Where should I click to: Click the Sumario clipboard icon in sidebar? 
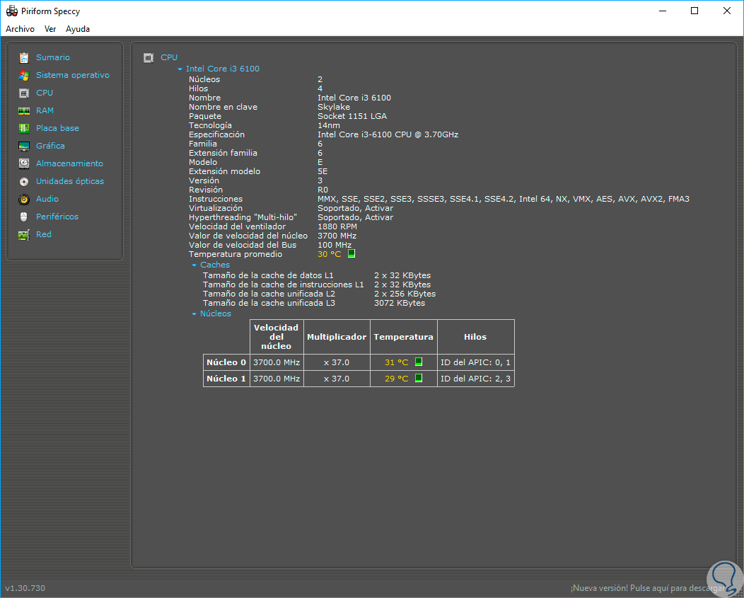24,57
